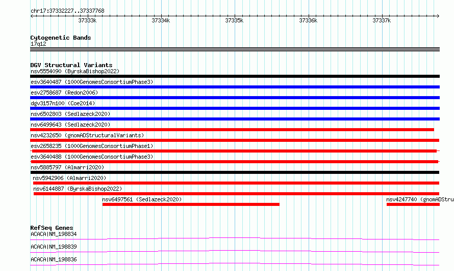454x271 pixels.
Task: Click the blue bar of nsv6502803
Action: (x=235, y=119)
